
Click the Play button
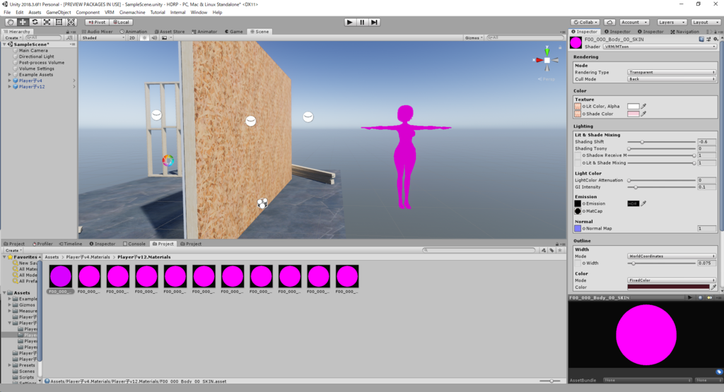pyautogui.click(x=350, y=22)
